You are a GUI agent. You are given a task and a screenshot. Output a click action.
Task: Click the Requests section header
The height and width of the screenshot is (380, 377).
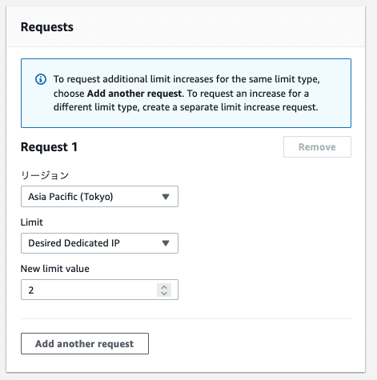[47, 27]
